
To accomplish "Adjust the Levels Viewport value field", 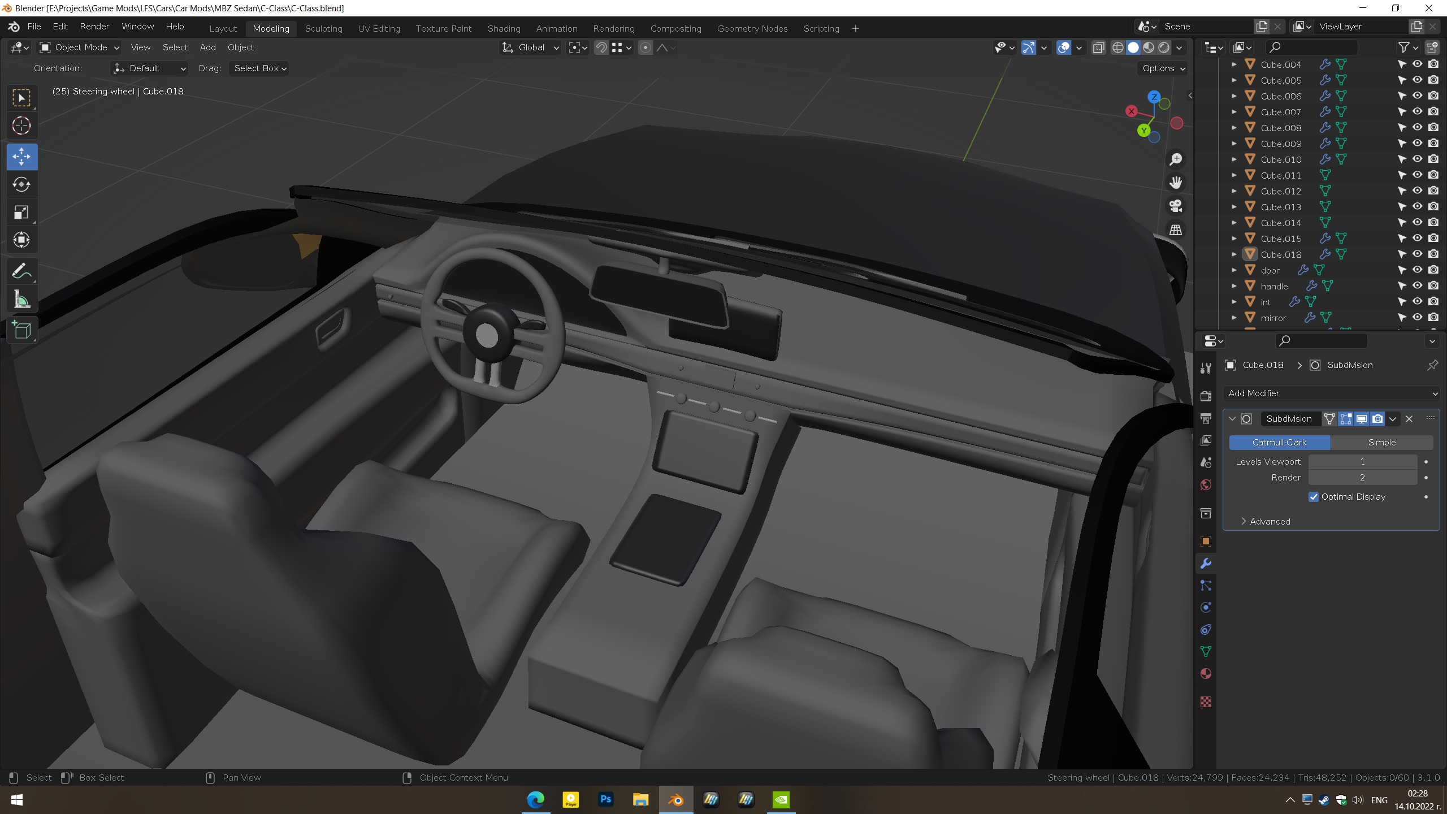I will [1362, 462].
